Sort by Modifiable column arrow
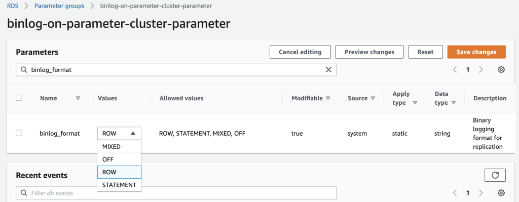Image resolution: width=519 pixels, height=202 pixels. click(328, 98)
